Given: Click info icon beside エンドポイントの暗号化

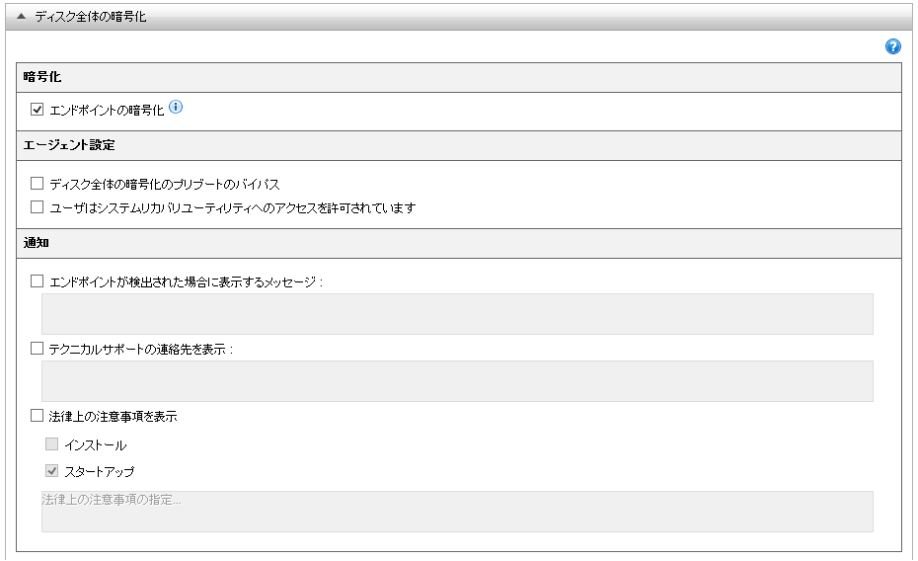Looking at the screenshot, I should pyautogui.click(x=177, y=108).
